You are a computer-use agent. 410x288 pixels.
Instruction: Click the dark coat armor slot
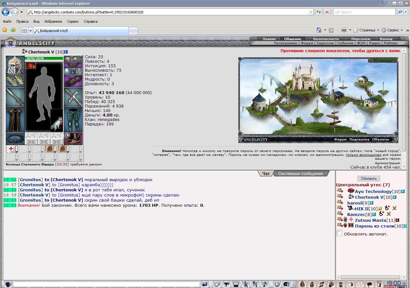point(15,120)
